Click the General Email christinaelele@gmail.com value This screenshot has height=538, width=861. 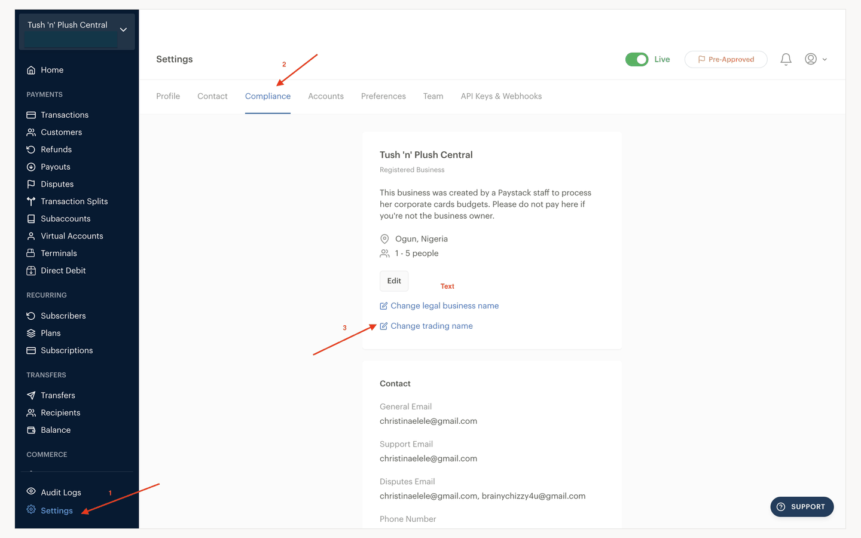(428, 421)
